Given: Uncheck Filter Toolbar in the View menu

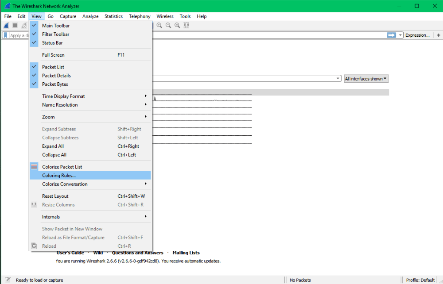Looking at the screenshot, I should (90, 34).
